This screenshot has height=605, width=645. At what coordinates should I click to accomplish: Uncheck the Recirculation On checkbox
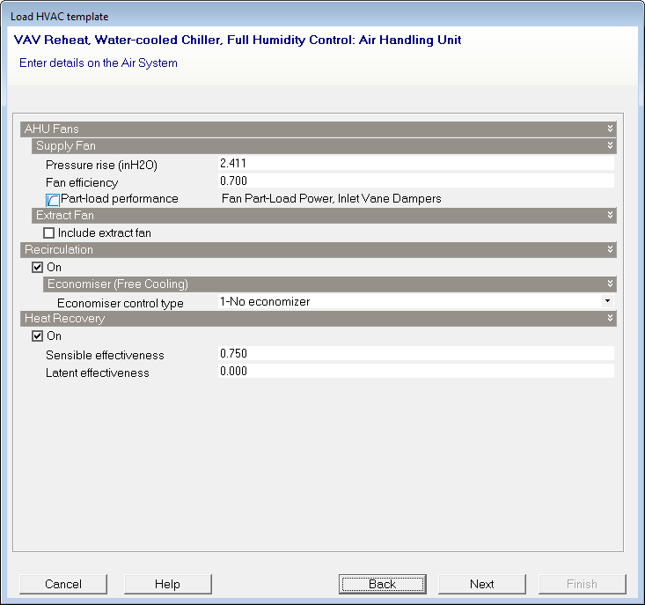(x=38, y=268)
